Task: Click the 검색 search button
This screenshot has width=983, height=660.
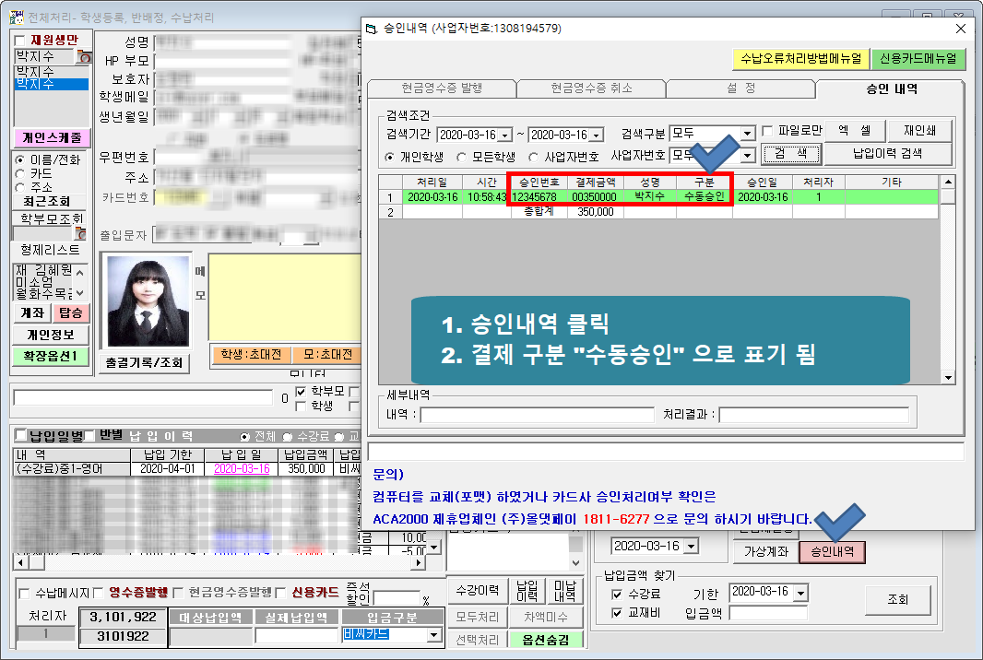Action: (790, 154)
